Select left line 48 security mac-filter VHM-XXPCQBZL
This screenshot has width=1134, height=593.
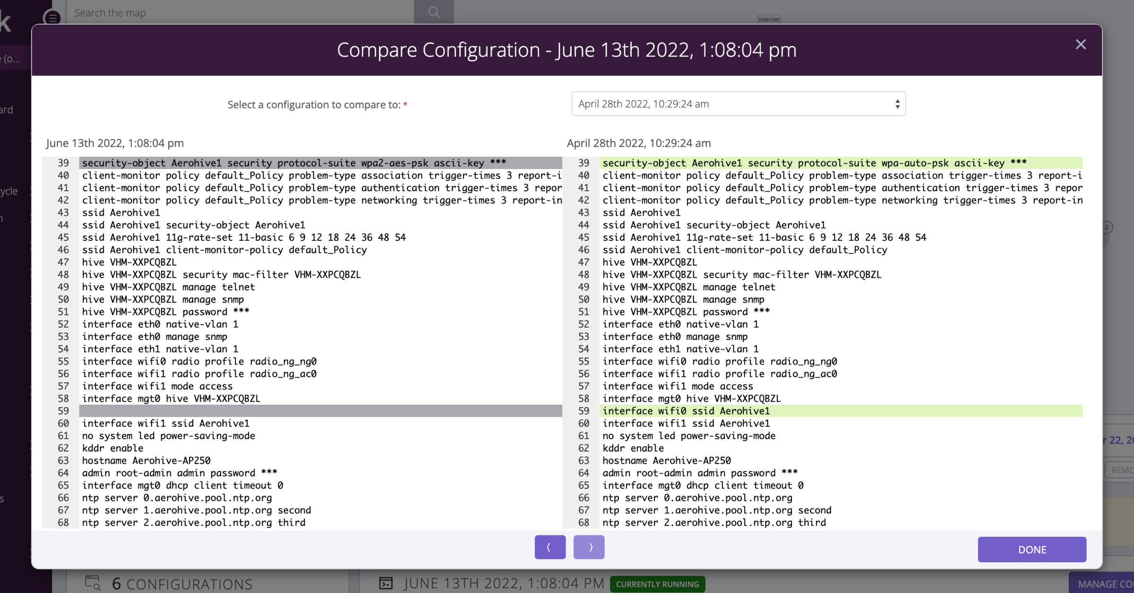click(x=222, y=275)
